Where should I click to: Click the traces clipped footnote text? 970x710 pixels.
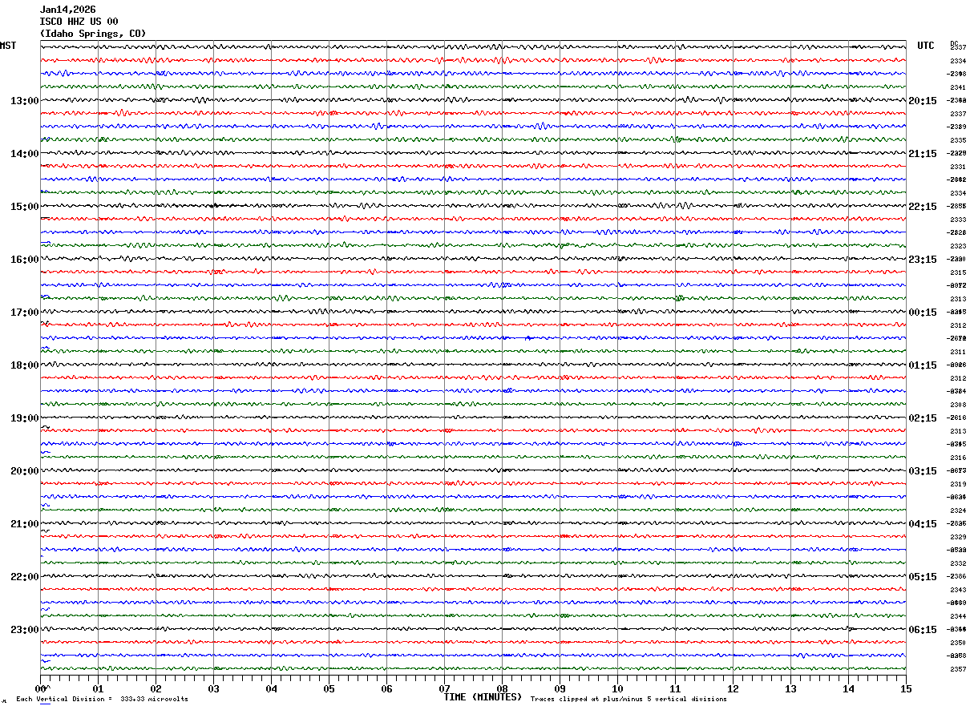[x=628, y=700]
